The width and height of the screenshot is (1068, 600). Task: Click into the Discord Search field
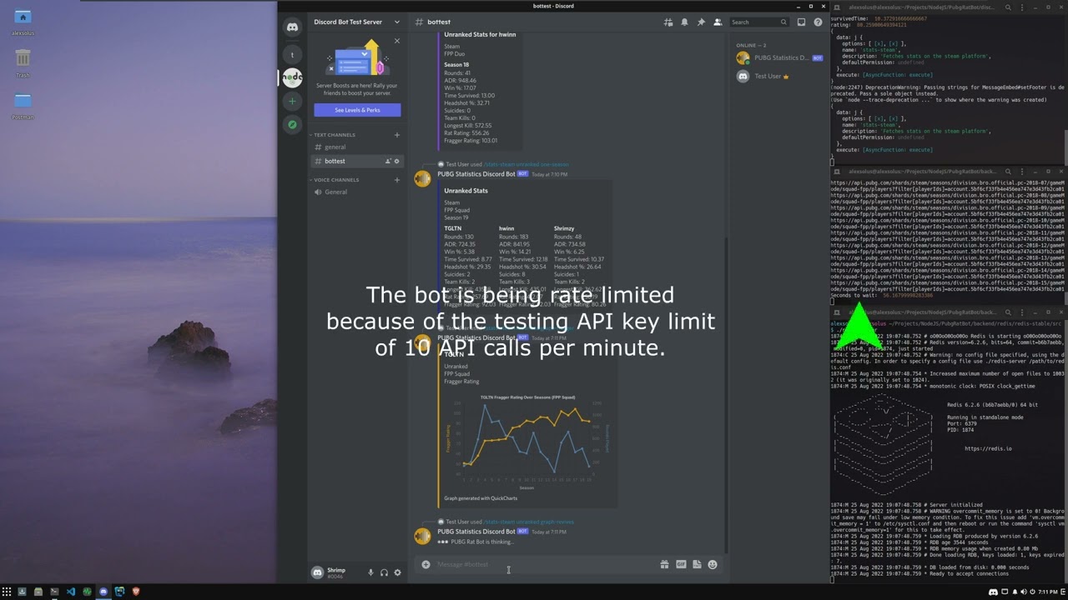[758, 22]
